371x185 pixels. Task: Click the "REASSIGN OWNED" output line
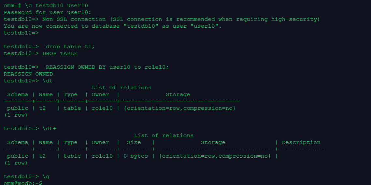[28, 74]
